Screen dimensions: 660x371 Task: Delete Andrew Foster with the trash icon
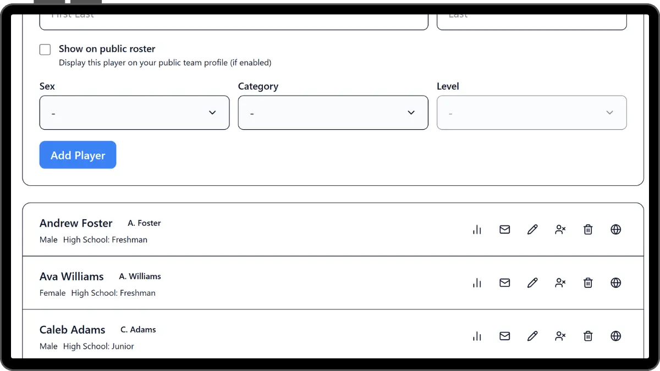(587, 229)
